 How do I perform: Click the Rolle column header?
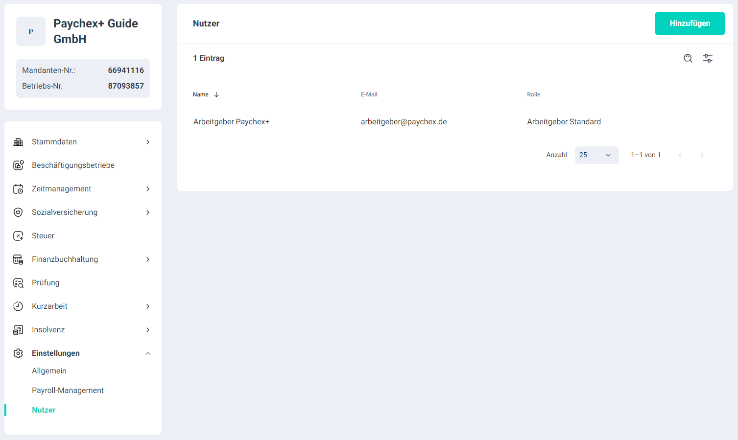coord(534,94)
